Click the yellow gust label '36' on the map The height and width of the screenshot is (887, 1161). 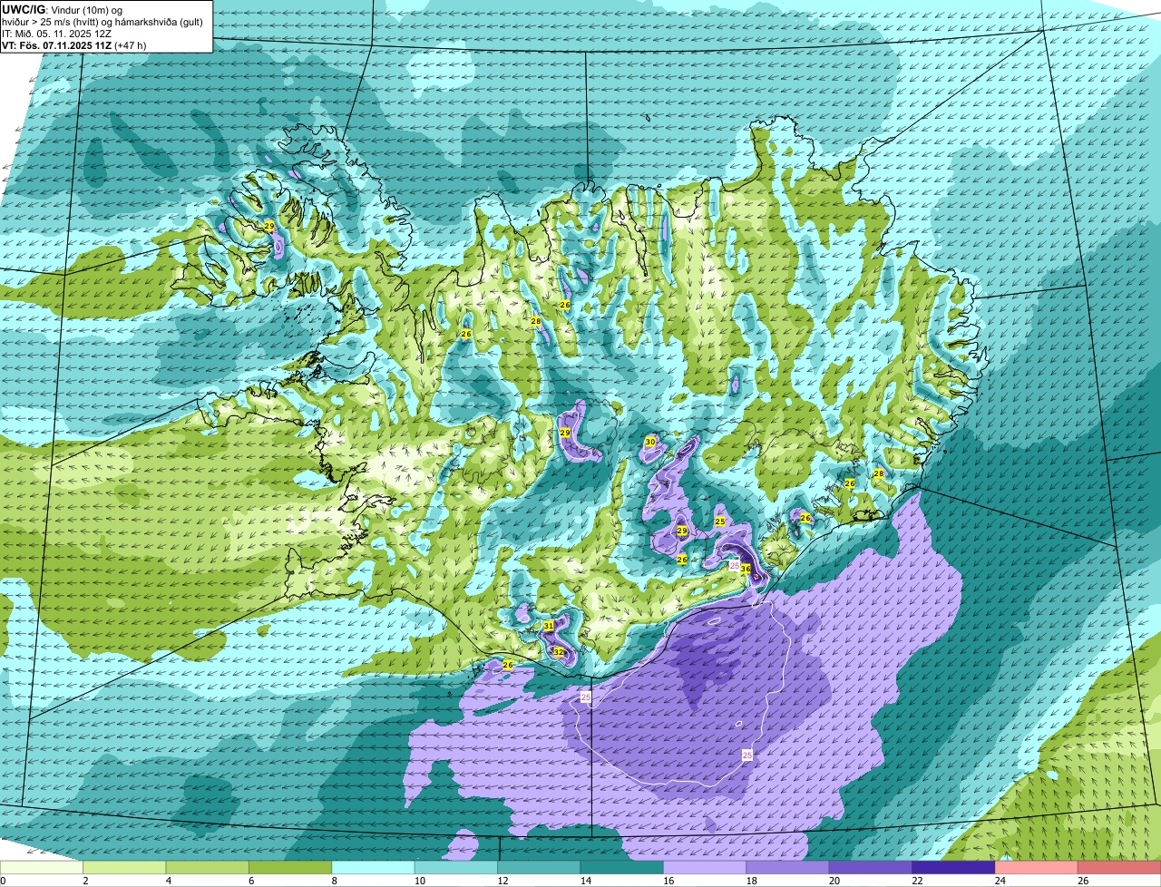pyautogui.click(x=746, y=569)
